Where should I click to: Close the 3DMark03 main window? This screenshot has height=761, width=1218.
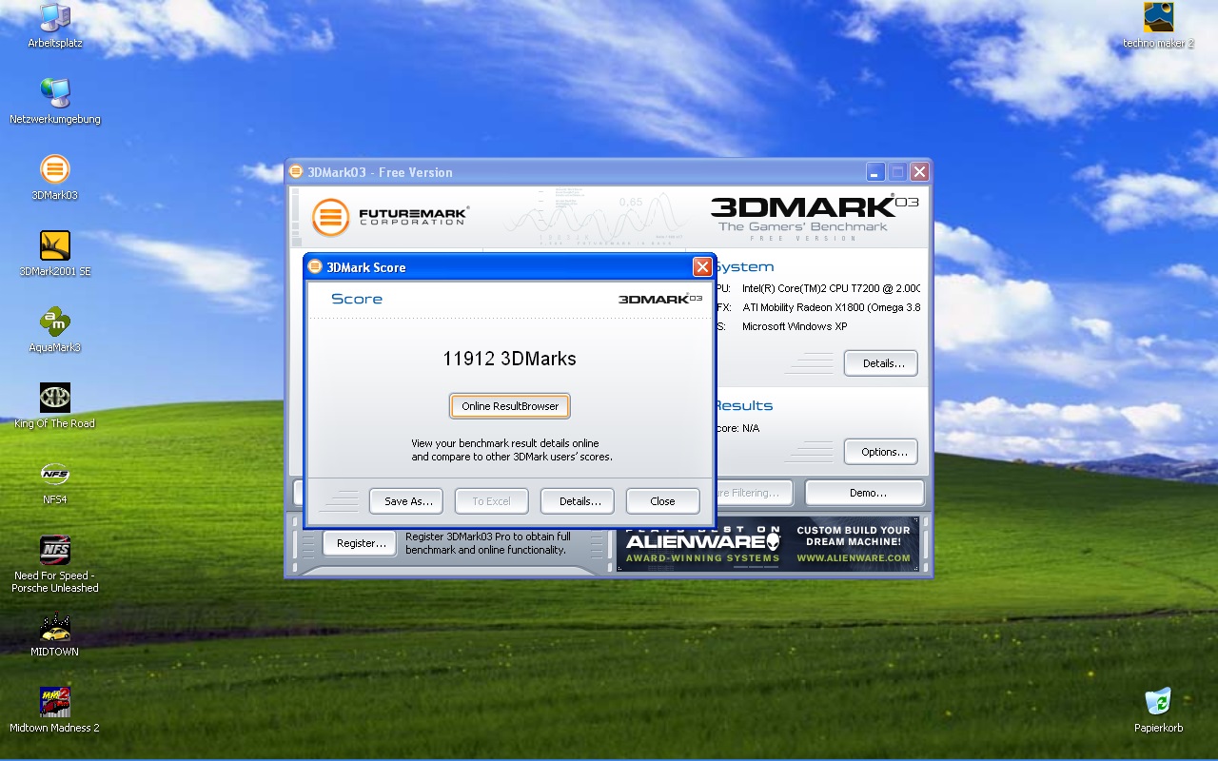(919, 172)
